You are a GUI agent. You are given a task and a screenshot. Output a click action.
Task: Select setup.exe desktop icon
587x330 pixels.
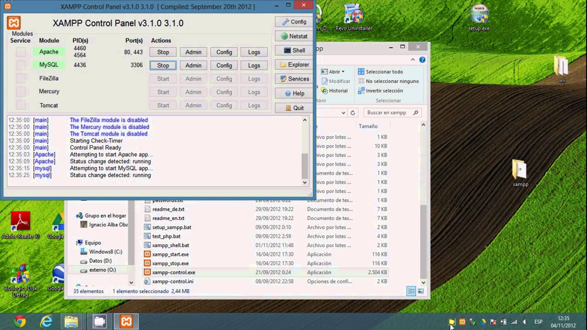tap(479, 18)
